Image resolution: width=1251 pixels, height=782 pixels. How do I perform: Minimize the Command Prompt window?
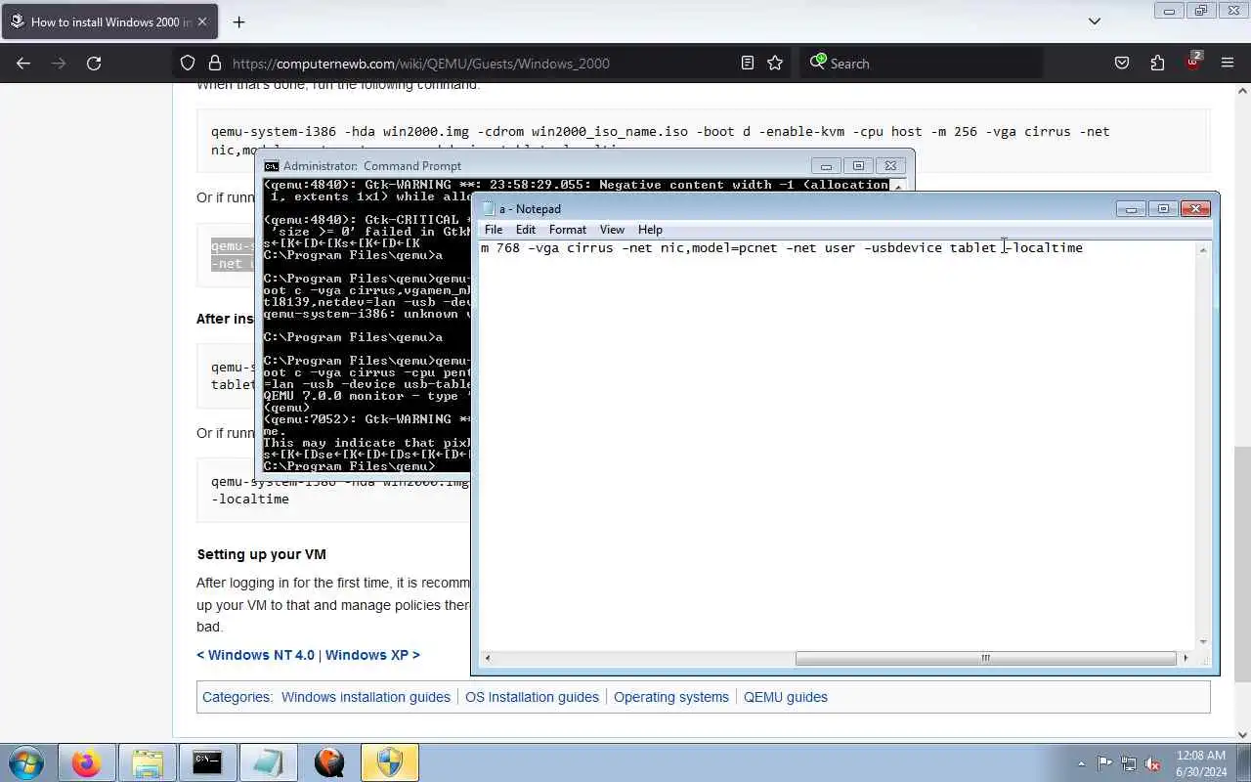[826, 165]
